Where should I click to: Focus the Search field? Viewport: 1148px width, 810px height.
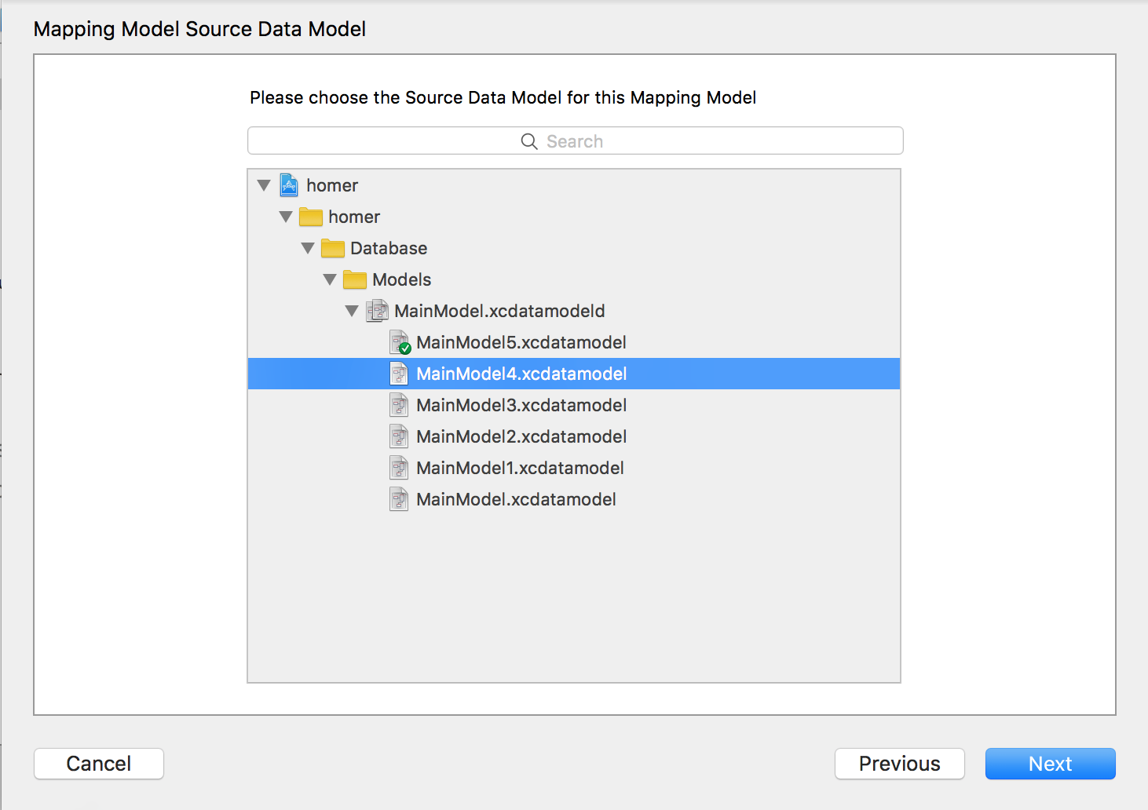(575, 141)
